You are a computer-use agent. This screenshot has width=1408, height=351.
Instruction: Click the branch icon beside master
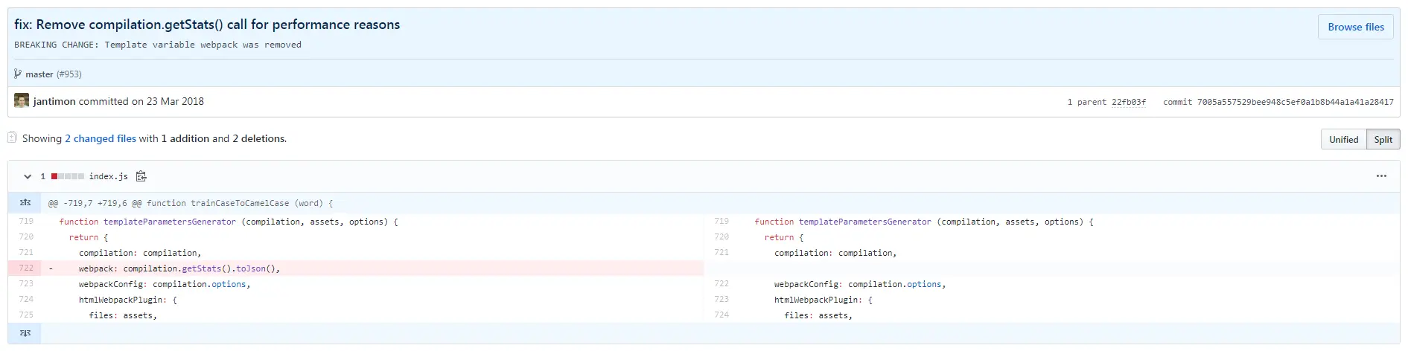pyautogui.click(x=18, y=74)
